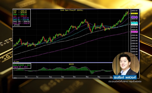This screenshot has height=93, width=152.
Task: Click the Oct label on time axis
Action: point(74,77)
